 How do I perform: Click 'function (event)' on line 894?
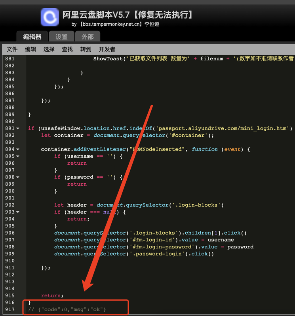click(x=217, y=149)
